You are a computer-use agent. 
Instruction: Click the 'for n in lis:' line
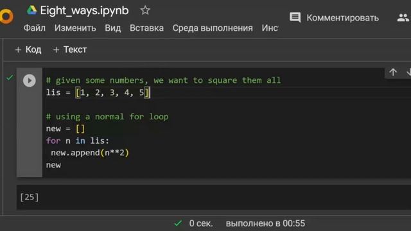tap(77, 141)
